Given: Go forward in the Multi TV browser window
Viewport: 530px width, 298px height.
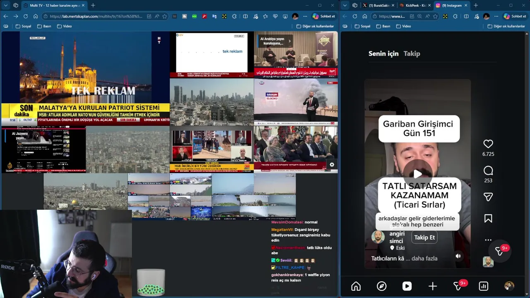Looking at the screenshot, I should click(16, 16).
